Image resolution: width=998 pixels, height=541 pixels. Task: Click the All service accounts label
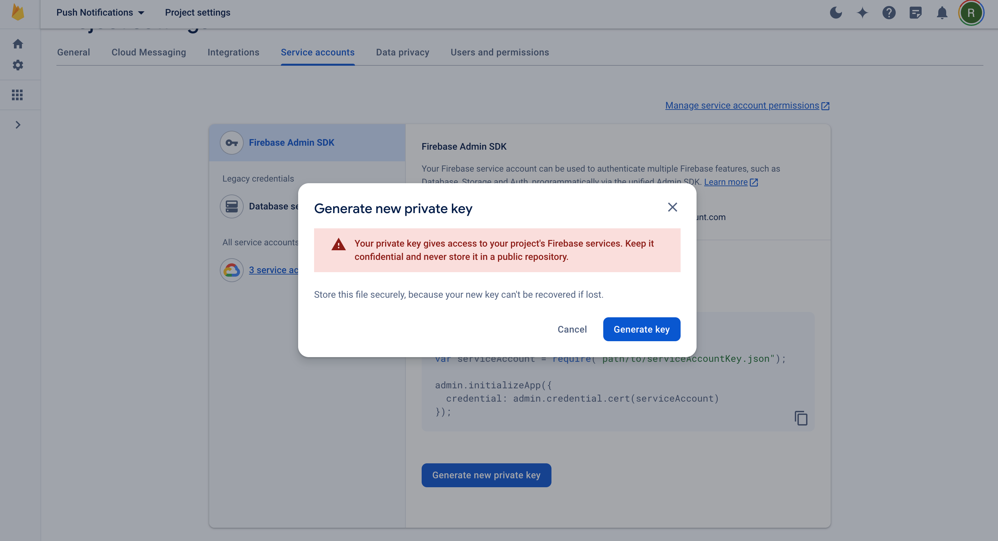[260, 242]
